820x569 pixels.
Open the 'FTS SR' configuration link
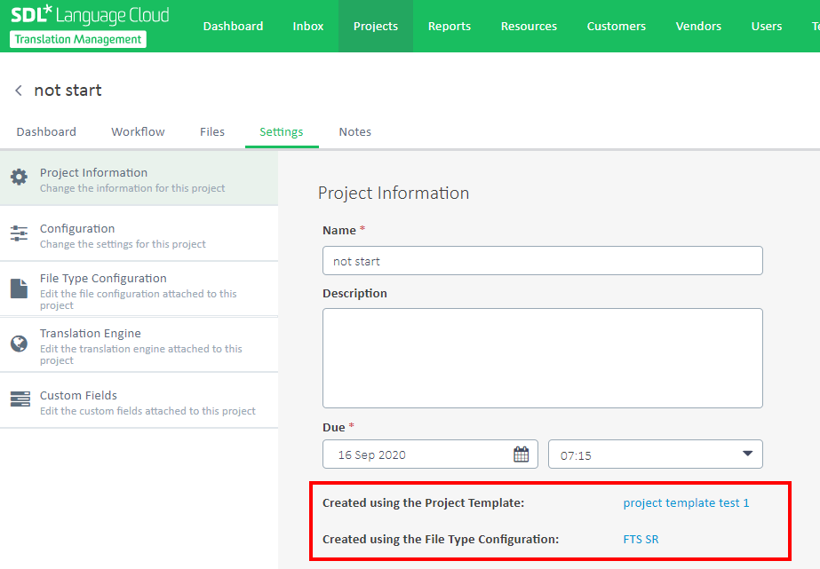(x=641, y=539)
